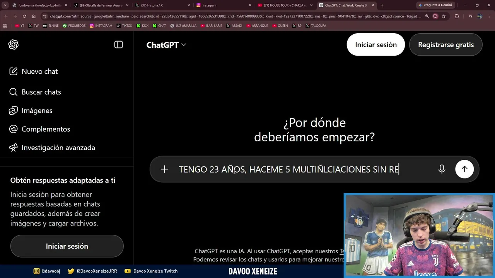This screenshot has height=278, width=495.
Task: Open the PROMIEDOS bookmark
Action: coord(74,26)
